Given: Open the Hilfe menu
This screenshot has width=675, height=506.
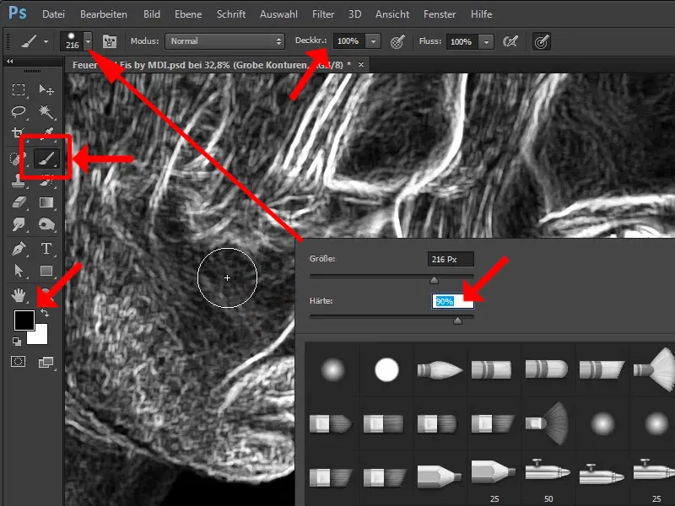Looking at the screenshot, I should (x=481, y=14).
